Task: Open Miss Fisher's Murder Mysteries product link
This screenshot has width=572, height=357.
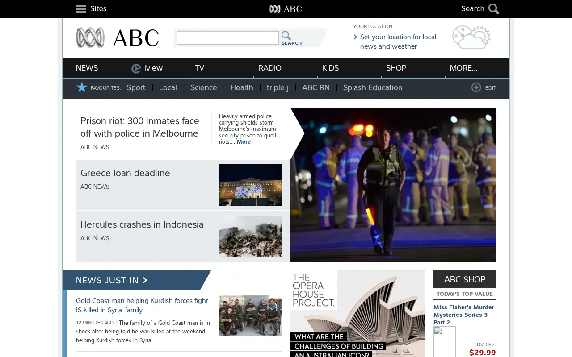Action: pos(464,315)
